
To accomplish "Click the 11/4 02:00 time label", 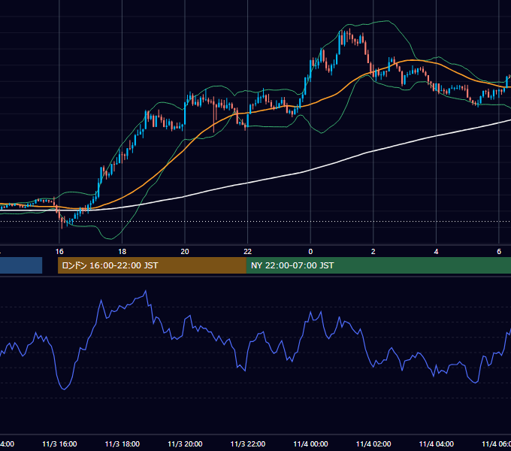I will pyautogui.click(x=373, y=443).
